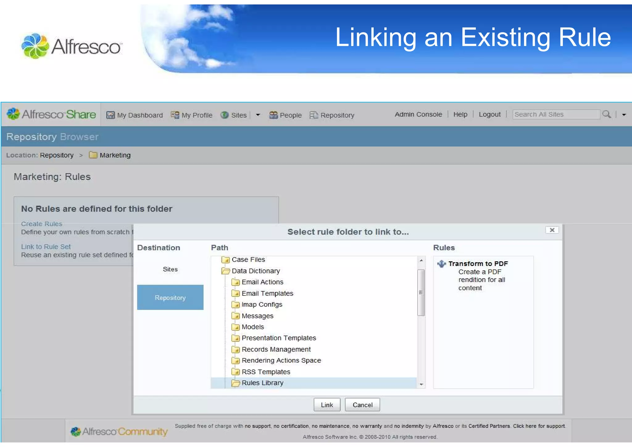Image resolution: width=632 pixels, height=447 pixels.
Task: Select Email Actions folder
Action: click(x=262, y=282)
